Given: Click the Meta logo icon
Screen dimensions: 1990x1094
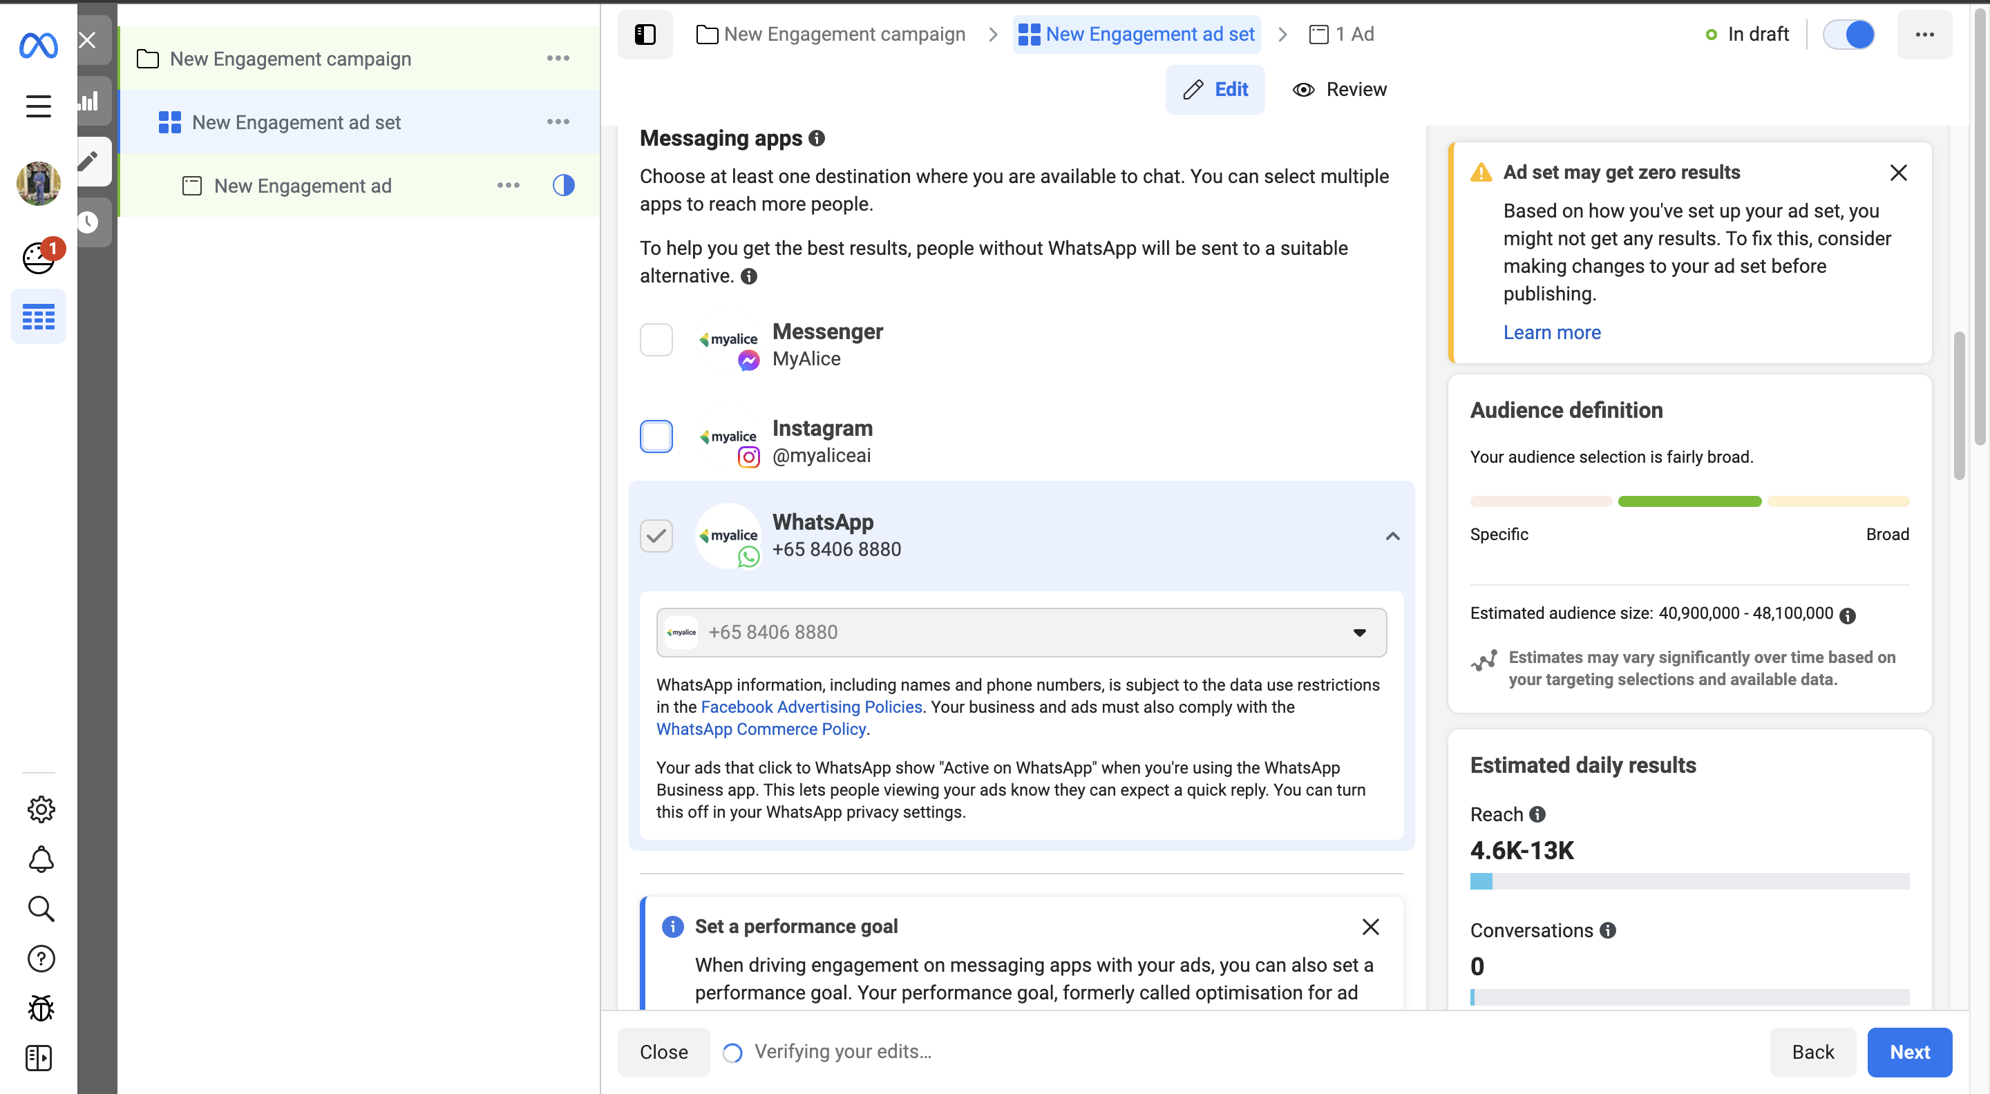Looking at the screenshot, I should tap(38, 46).
